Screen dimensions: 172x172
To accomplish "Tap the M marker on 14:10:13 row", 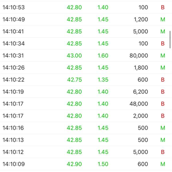I will [x=163, y=140].
